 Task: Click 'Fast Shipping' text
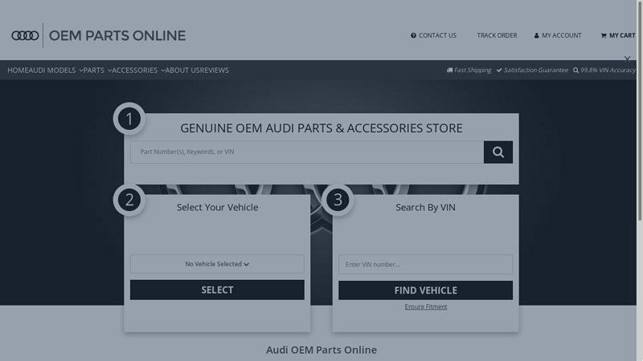tap(473, 70)
